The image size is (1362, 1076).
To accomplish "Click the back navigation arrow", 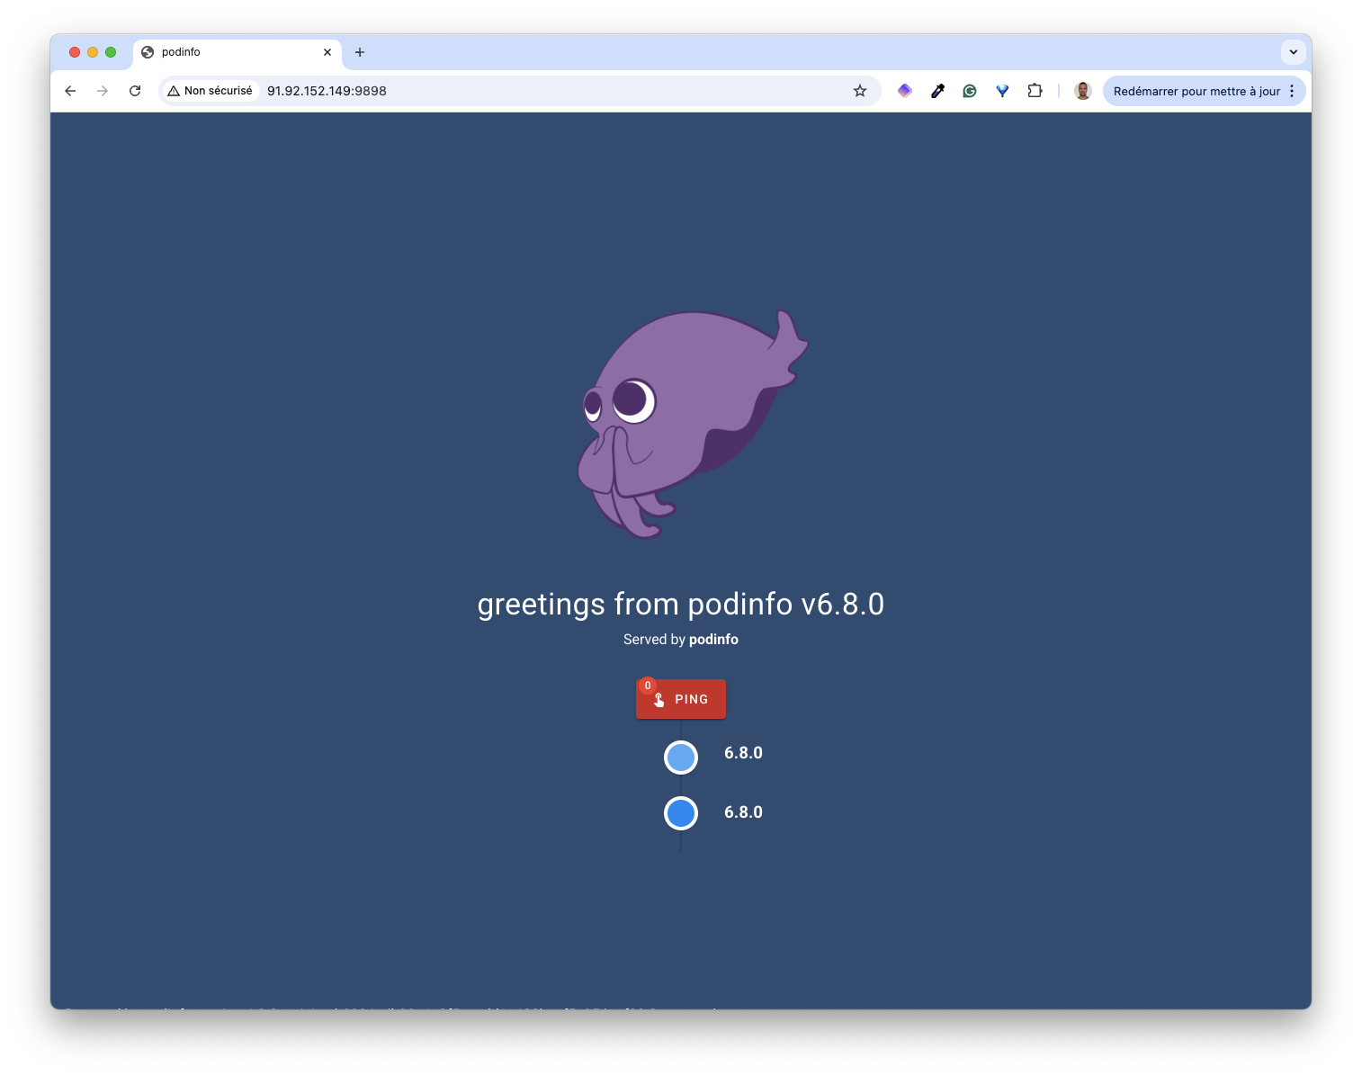I will pos(70,91).
